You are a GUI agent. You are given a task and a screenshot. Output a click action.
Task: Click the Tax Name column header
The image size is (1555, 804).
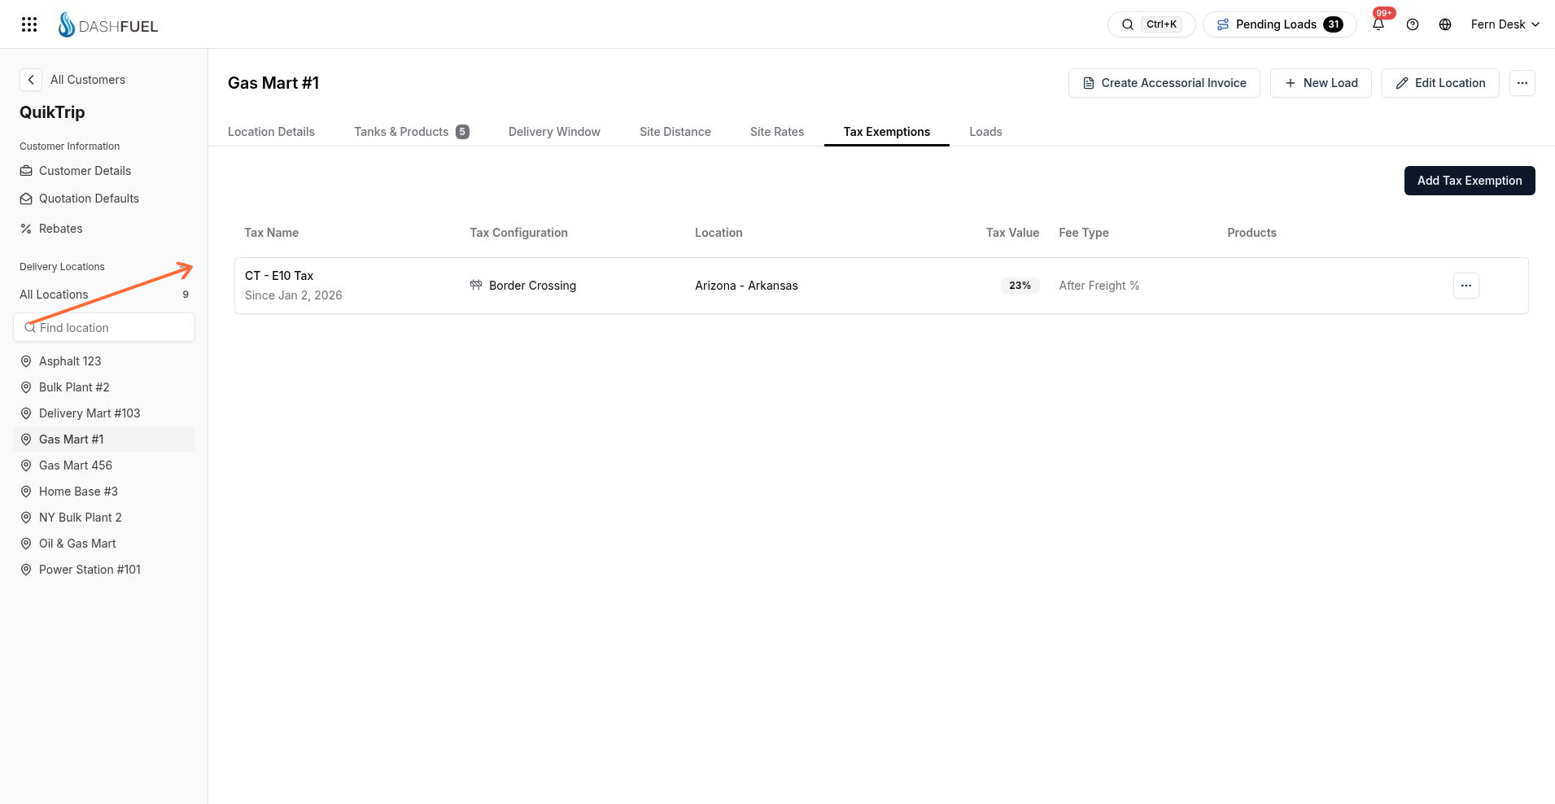tap(272, 233)
